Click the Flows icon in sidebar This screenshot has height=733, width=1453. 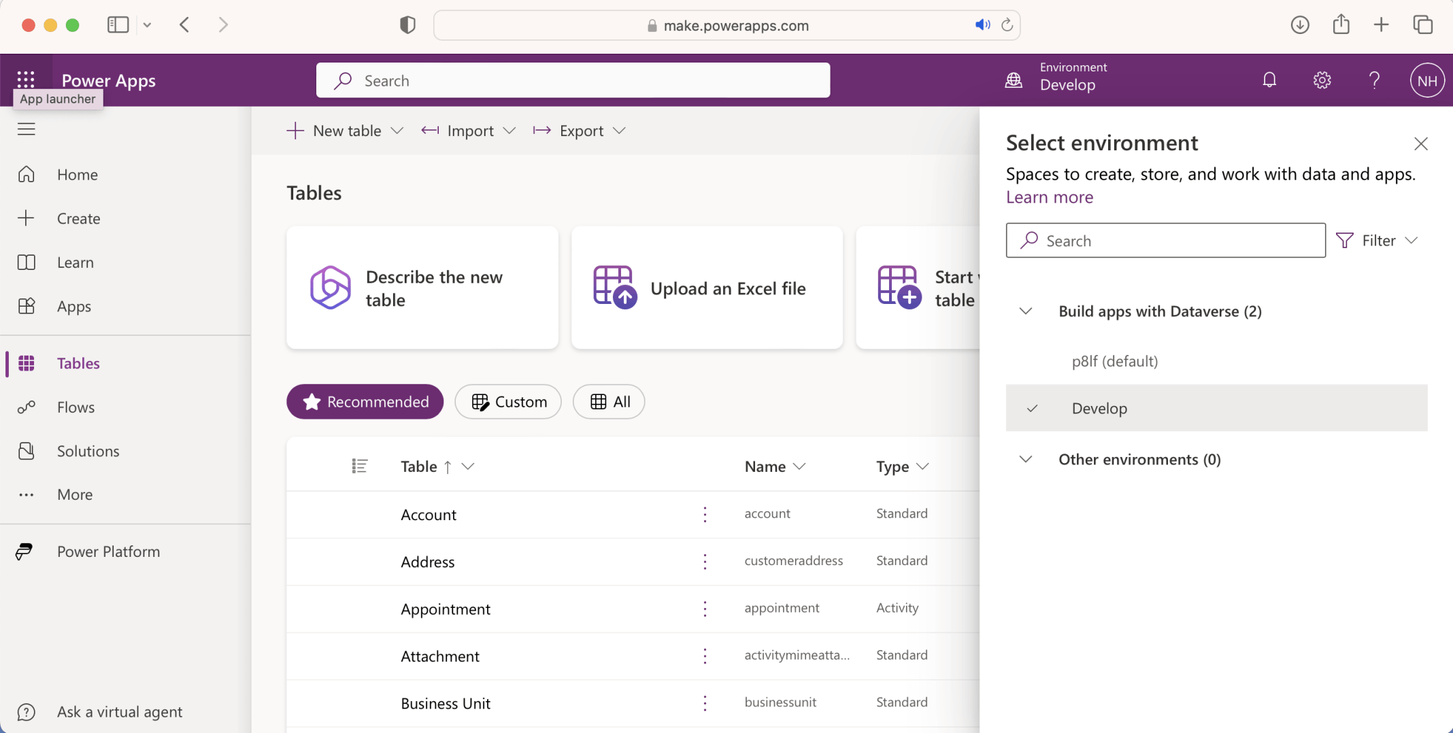[x=27, y=407]
